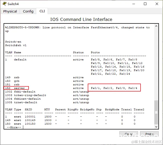Click 'fddi-default' VLAN name
The image size is (163, 145).
(x=25, y=92)
